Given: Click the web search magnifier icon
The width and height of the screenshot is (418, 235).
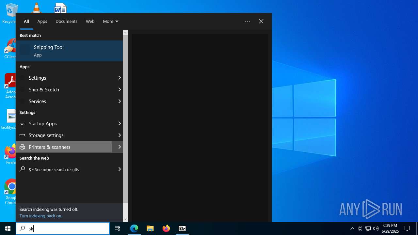Looking at the screenshot, I should pyautogui.click(x=22, y=169).
